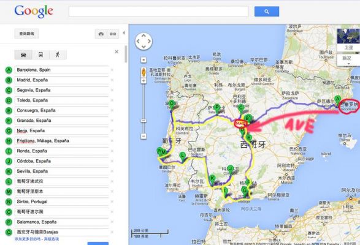Click the Google logo
Image resolution: width=360 pixels, height=245 pixels.
[x=34, y=12]
